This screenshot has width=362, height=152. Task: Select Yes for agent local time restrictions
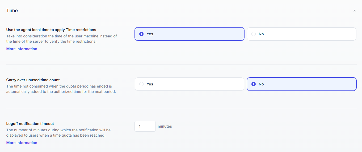189,34
